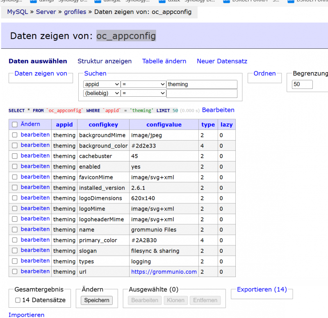Image resolution: width=328 pixels, height=318 pixels.
Task: Click the Begrenzung limit field showing 50
Action: [302, 84]
